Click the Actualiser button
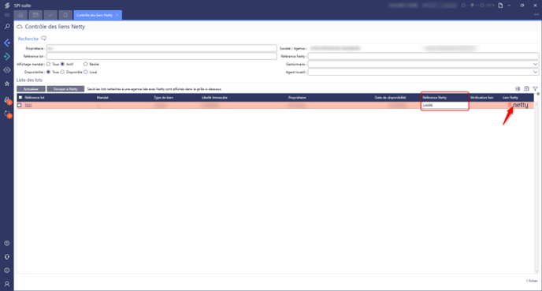542x291 pixels. tap(31, 89)
